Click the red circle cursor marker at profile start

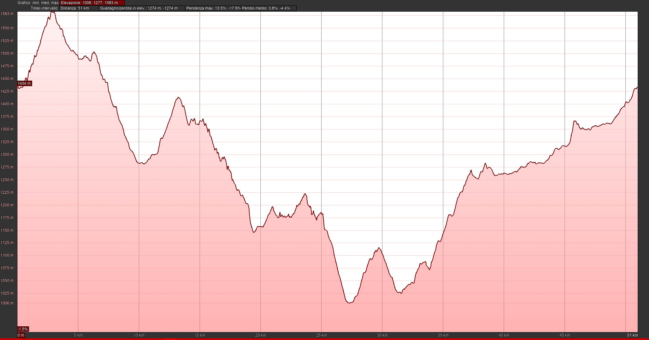click(18, 87)
